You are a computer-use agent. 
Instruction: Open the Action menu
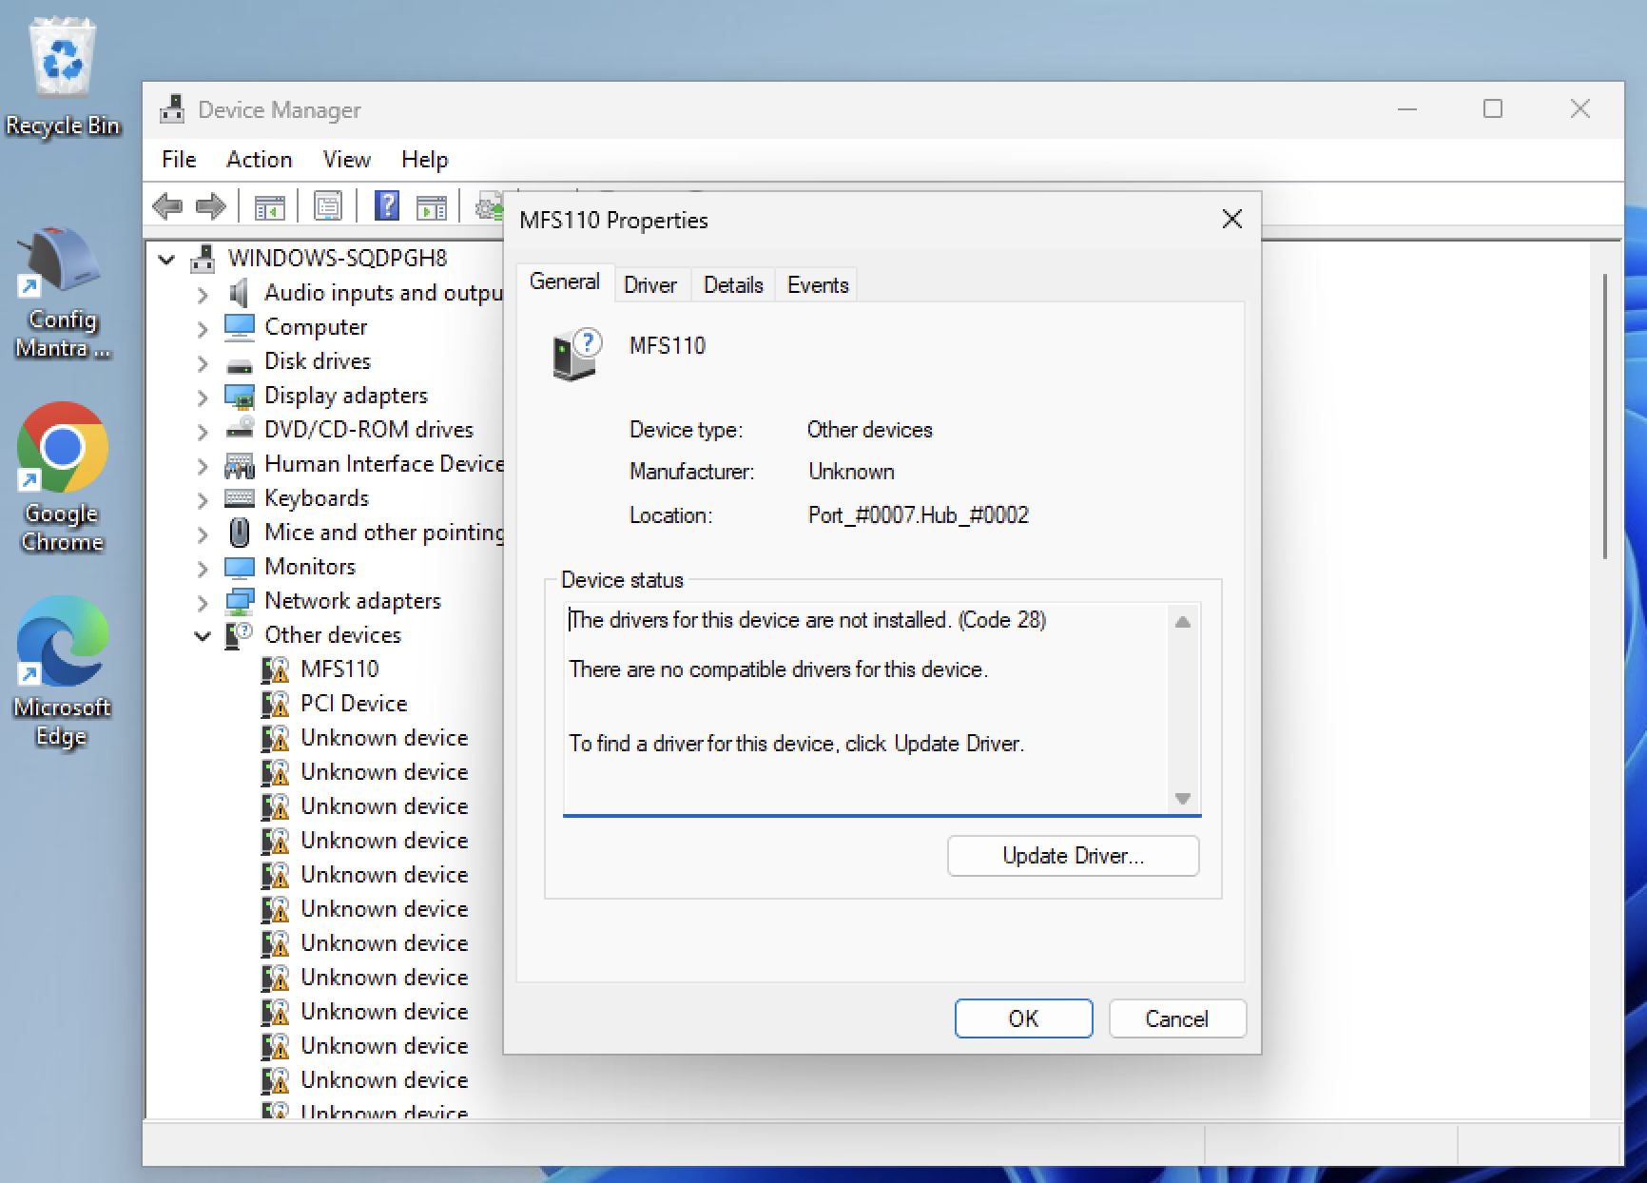point(260,160)
